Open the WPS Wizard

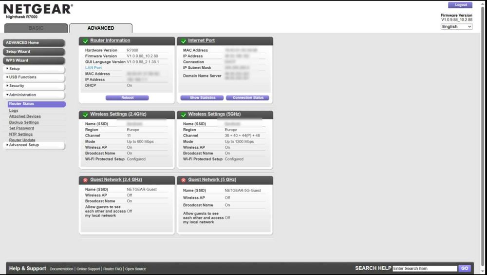pyautogui.click(x=34, y=60)
